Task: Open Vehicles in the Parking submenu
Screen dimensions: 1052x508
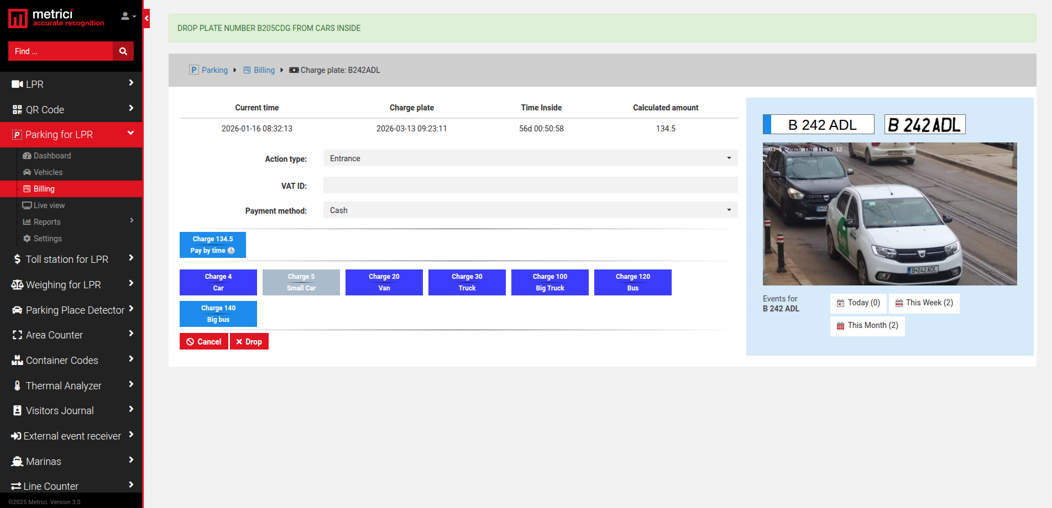Action: pyautogui.click(x=48, y=172)
